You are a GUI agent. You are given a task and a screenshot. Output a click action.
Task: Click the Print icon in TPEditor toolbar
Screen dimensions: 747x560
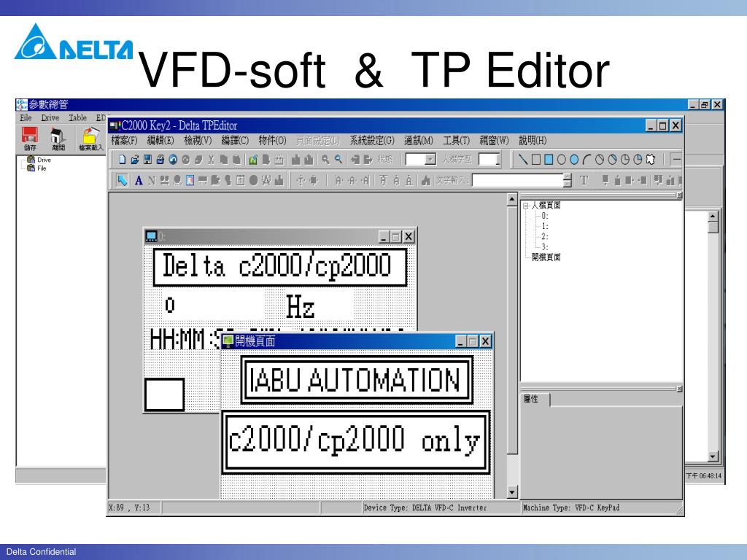160,160
